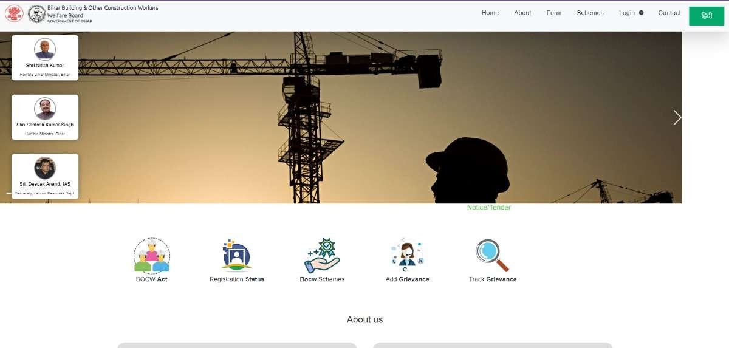Screen dimensions: 729x348
Task: Select Shri Santosh Kumar Singh card
Action: pos(45,117)
